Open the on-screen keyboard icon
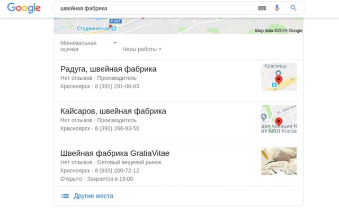The height and width of the screenshot is (215, 339). tap(262, 8)
